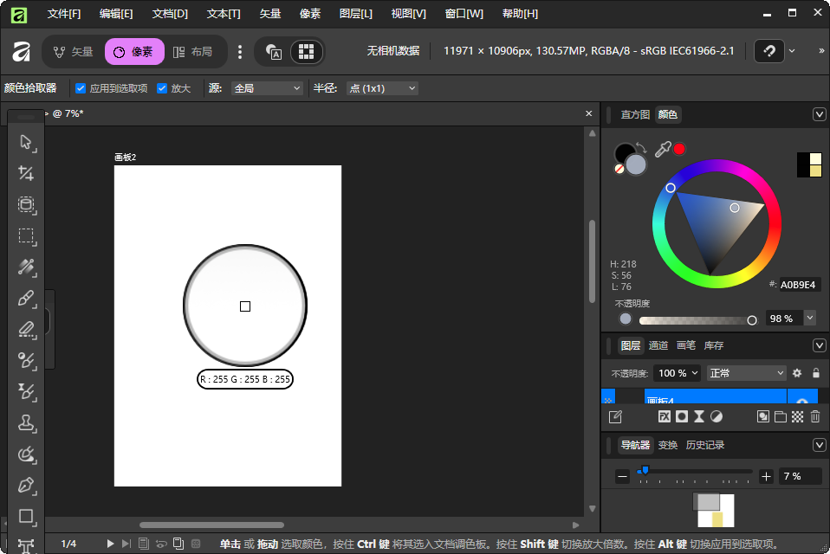This screenshot has width=830, height=554.
Task: Switch to the 历史记录 tab
Action: click(x=704, y=445)
